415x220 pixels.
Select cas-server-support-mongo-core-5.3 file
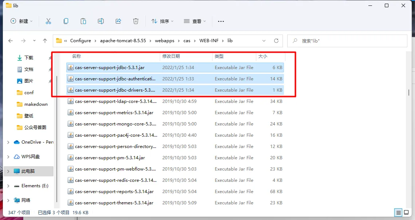175,124
